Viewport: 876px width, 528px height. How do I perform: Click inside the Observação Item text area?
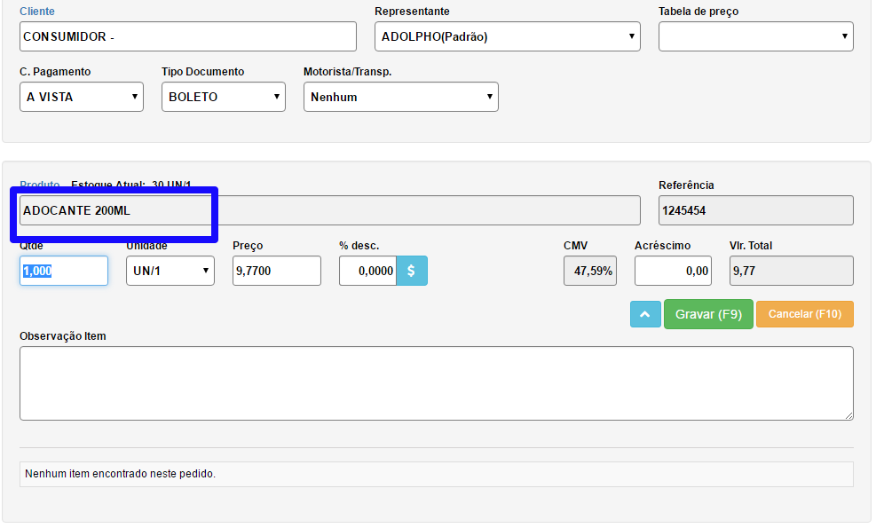click(436, 382)
